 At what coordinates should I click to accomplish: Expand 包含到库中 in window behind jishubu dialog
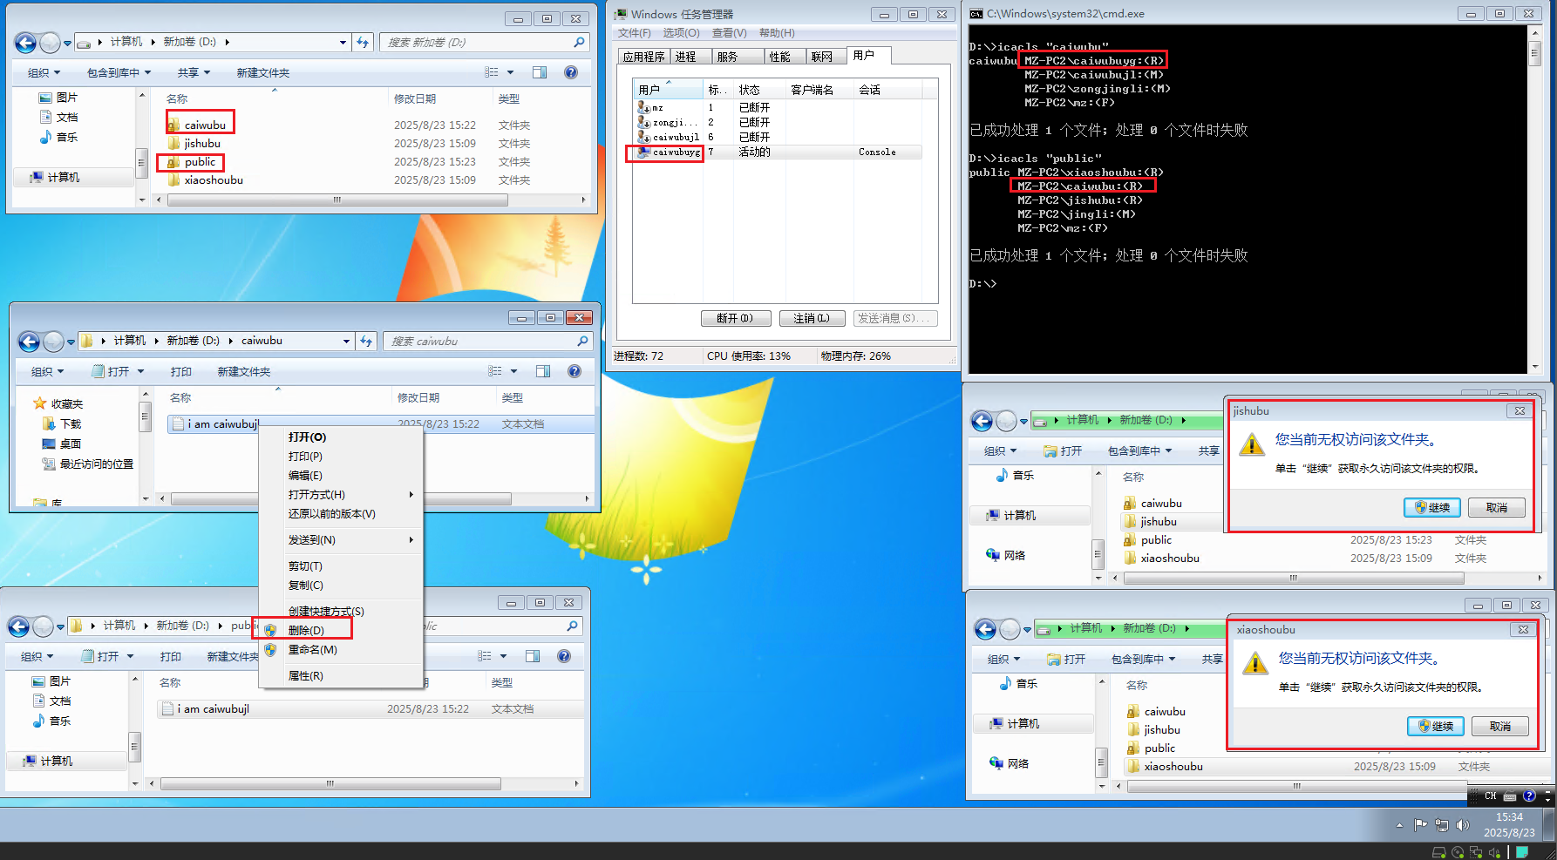1139,451
